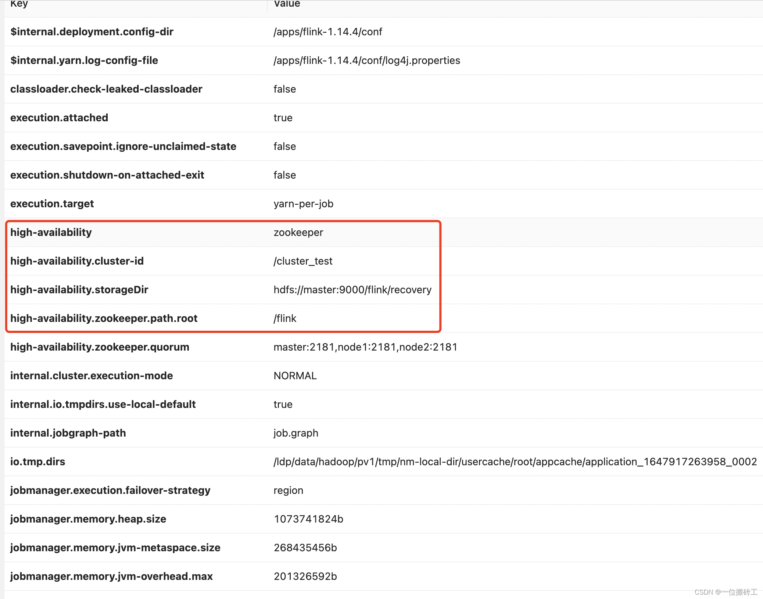Select the classloader.check-leaked-classloader key
Screen dimensions: 763x599
click(x=106, y=89)
